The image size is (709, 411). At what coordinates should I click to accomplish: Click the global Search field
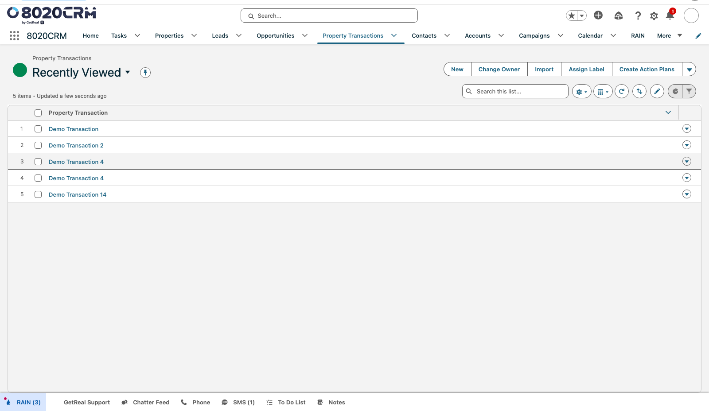(x=329, y=16)
